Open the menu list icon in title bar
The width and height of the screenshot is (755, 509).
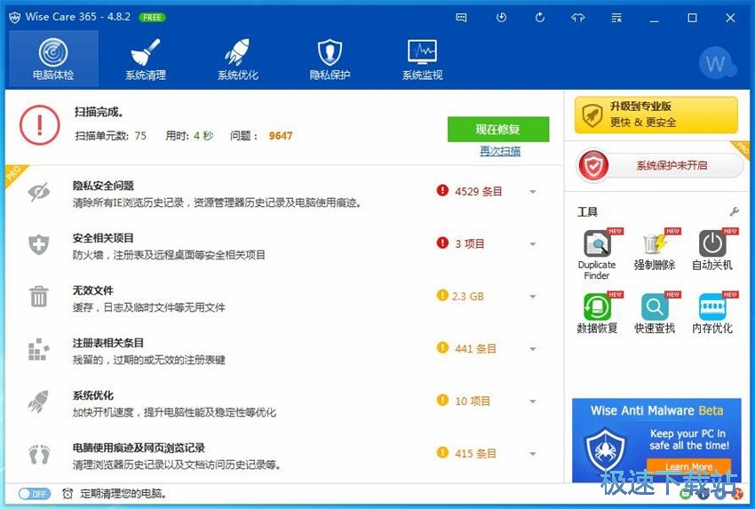pyautogui.click(x=616, y=18)
